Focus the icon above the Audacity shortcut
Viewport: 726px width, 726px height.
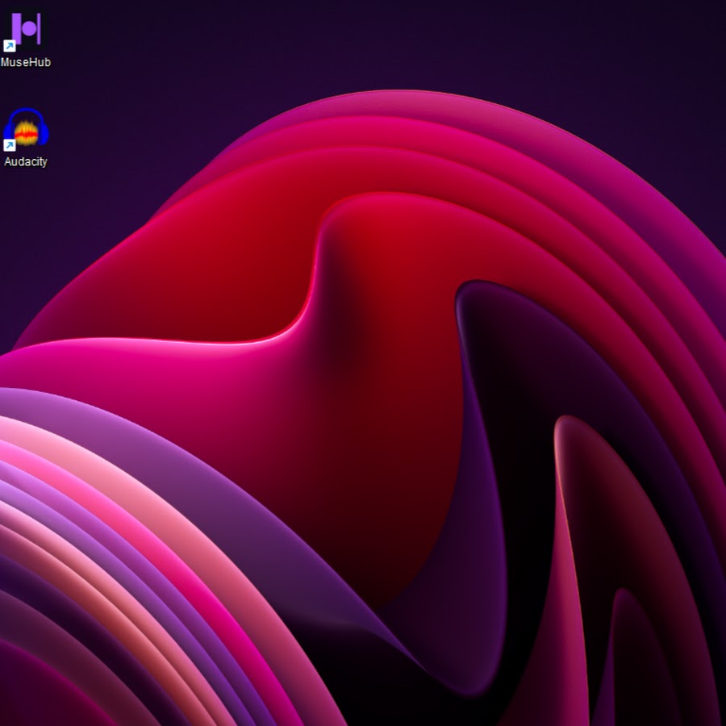pos(26,31)
